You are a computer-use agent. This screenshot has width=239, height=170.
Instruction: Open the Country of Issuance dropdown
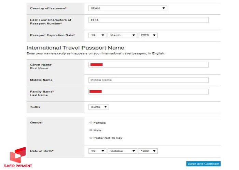point(128,8)
